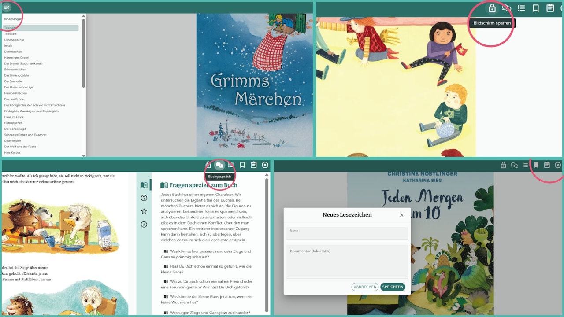Open Die Bremer Stadtmusikanten chapter
This screenshot has height=317, width=564.
point(24,63)
